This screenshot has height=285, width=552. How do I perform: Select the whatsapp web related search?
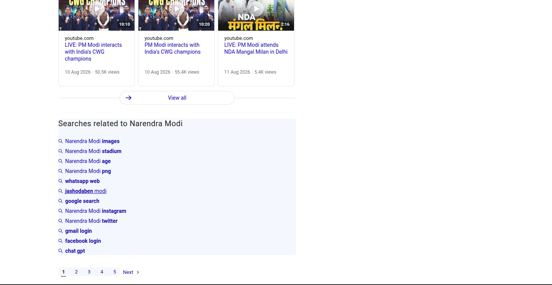82,181
